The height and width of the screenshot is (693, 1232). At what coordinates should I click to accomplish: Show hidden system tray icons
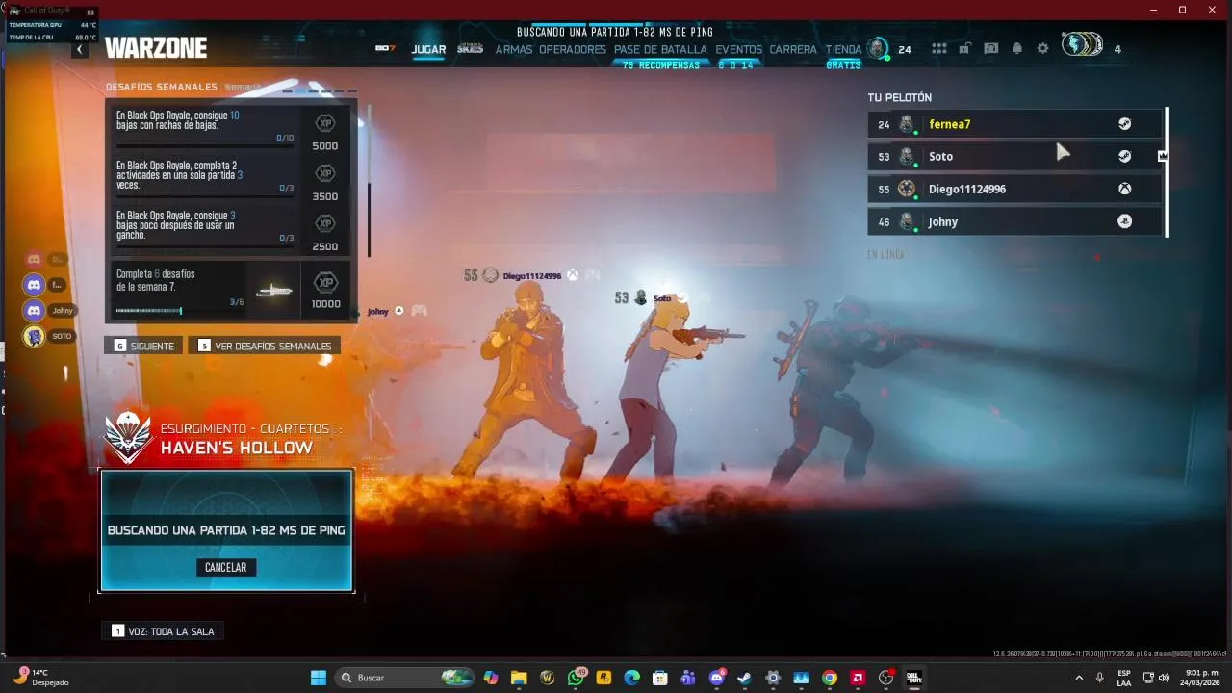[1079, 678]
